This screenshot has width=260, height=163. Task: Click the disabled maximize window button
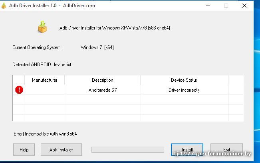pos(226,6)
